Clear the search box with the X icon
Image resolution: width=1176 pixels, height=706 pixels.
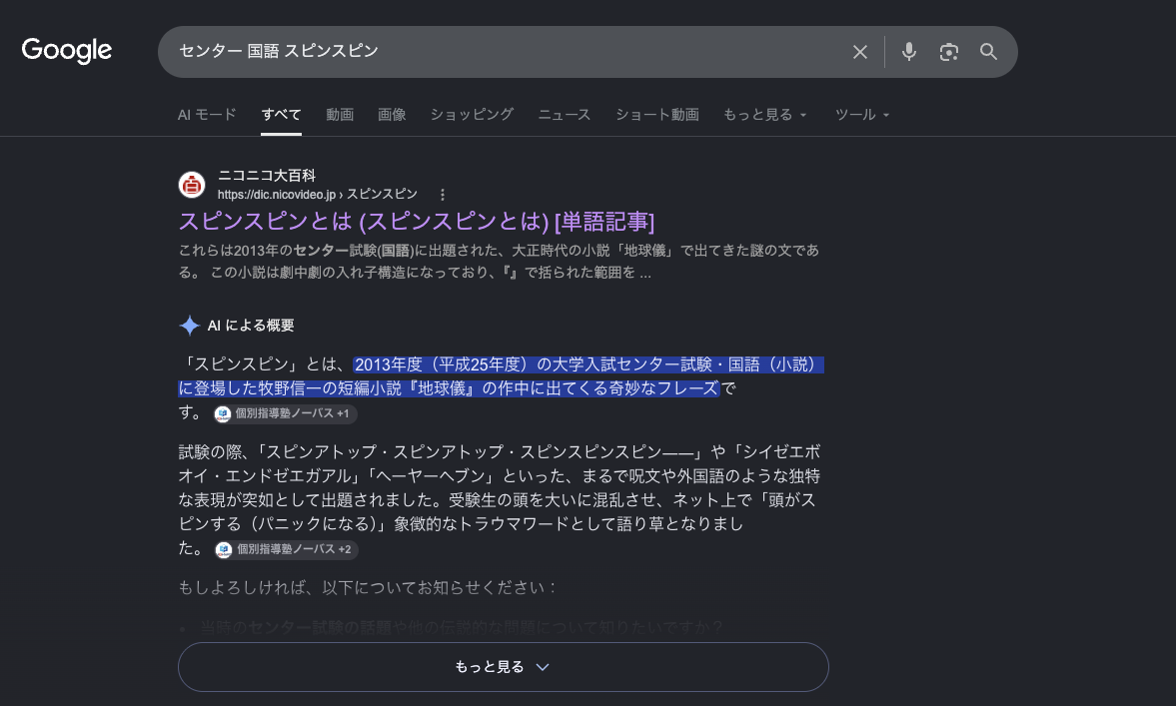859,52
